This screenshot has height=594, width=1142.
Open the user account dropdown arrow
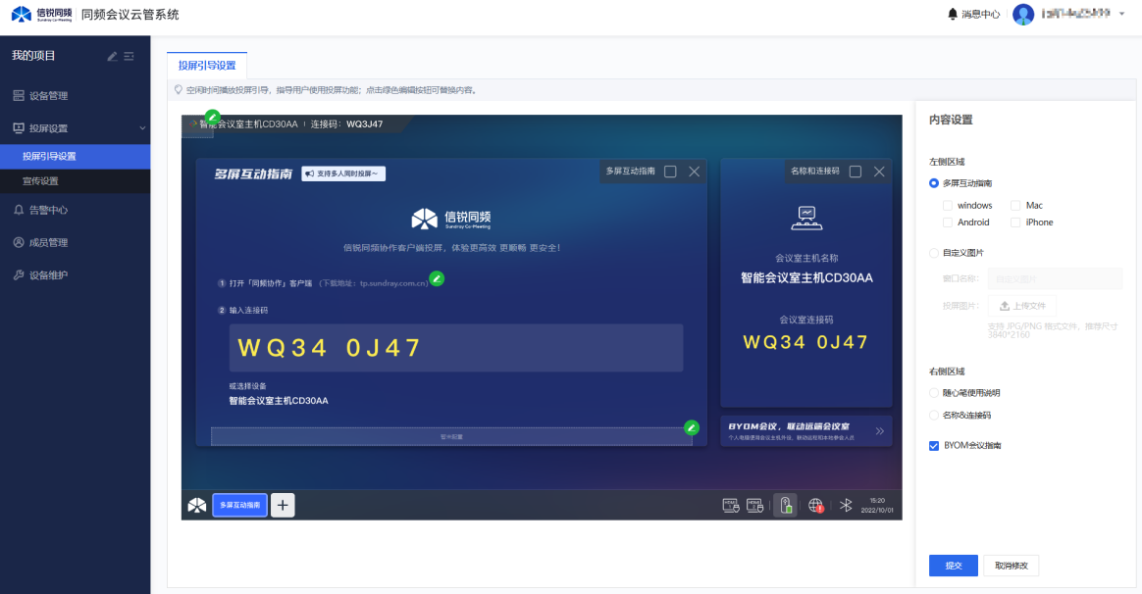pyautogui.click(x=1121, y=14)
